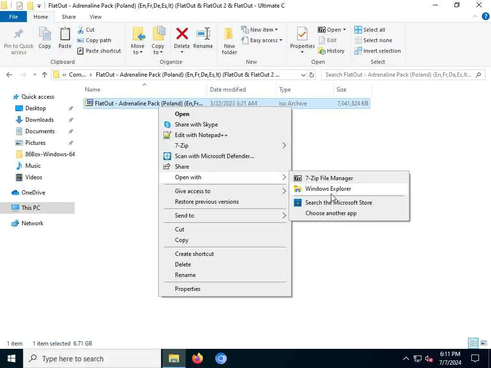Switch to large icons view in status bar

484,343
